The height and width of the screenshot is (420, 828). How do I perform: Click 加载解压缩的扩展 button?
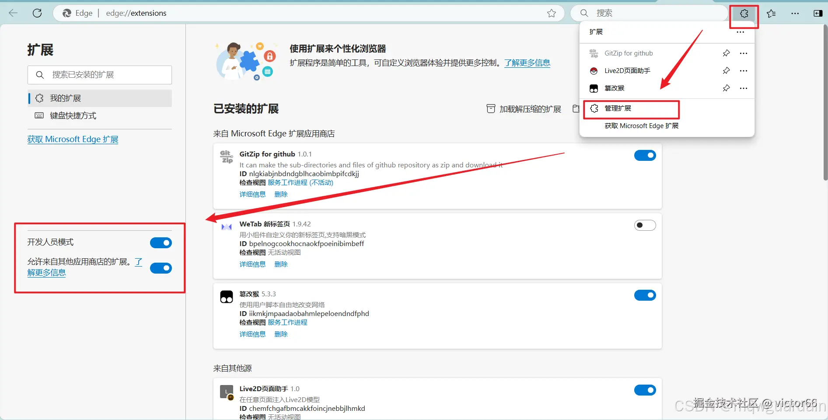(x=524, y=109)
